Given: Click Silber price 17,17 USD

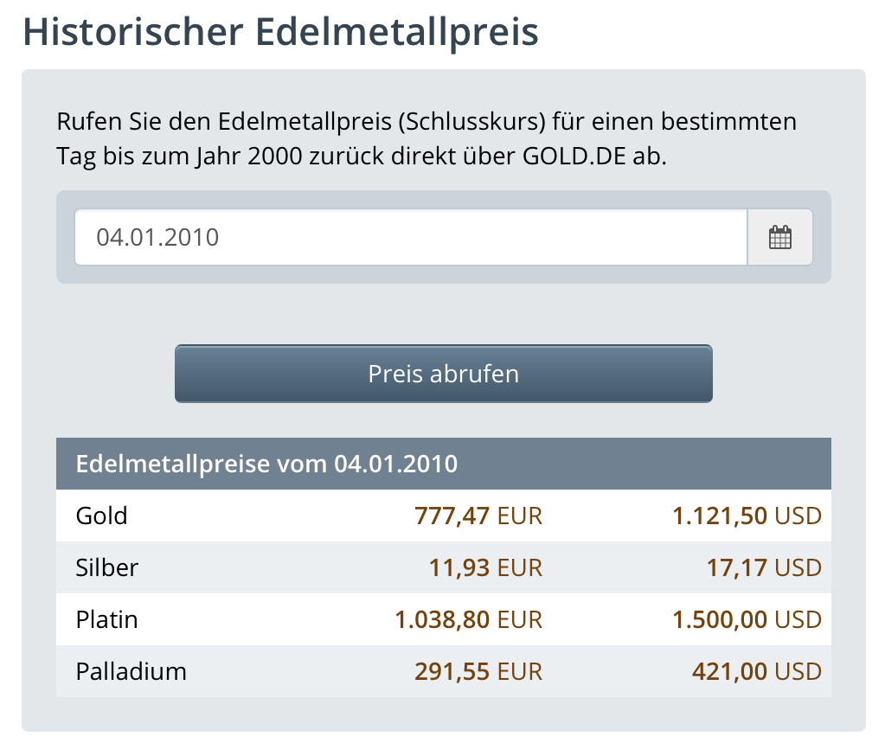Looking at the screenshot, I should [x=760, y=568].
